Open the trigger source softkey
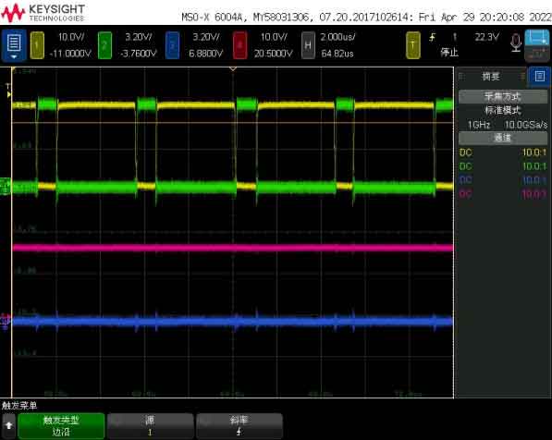This screenshot has width=552, height=440. (x=150, y=425)
